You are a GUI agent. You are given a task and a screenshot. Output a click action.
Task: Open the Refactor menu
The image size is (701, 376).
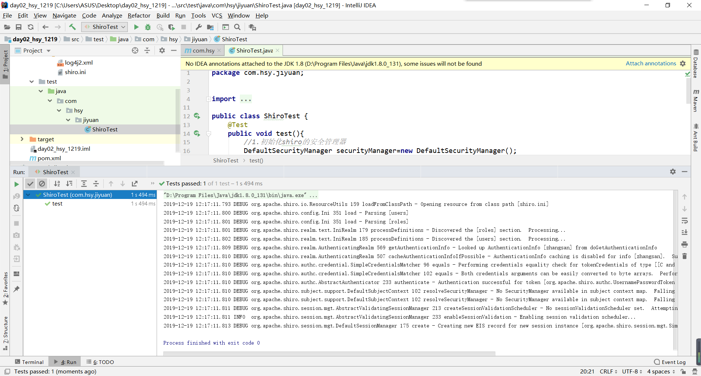(x=139, y=15)
